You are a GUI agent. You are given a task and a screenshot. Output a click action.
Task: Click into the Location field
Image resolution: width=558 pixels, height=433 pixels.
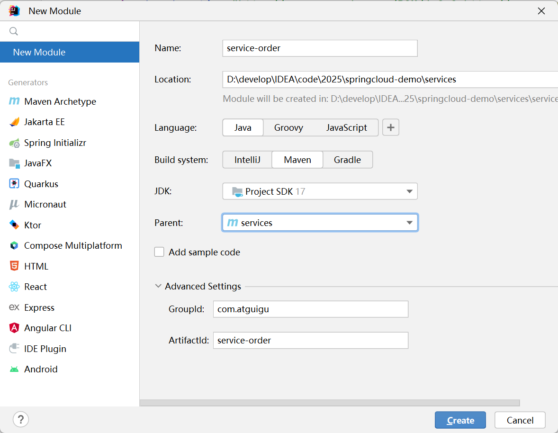click(x=390, y=79)
